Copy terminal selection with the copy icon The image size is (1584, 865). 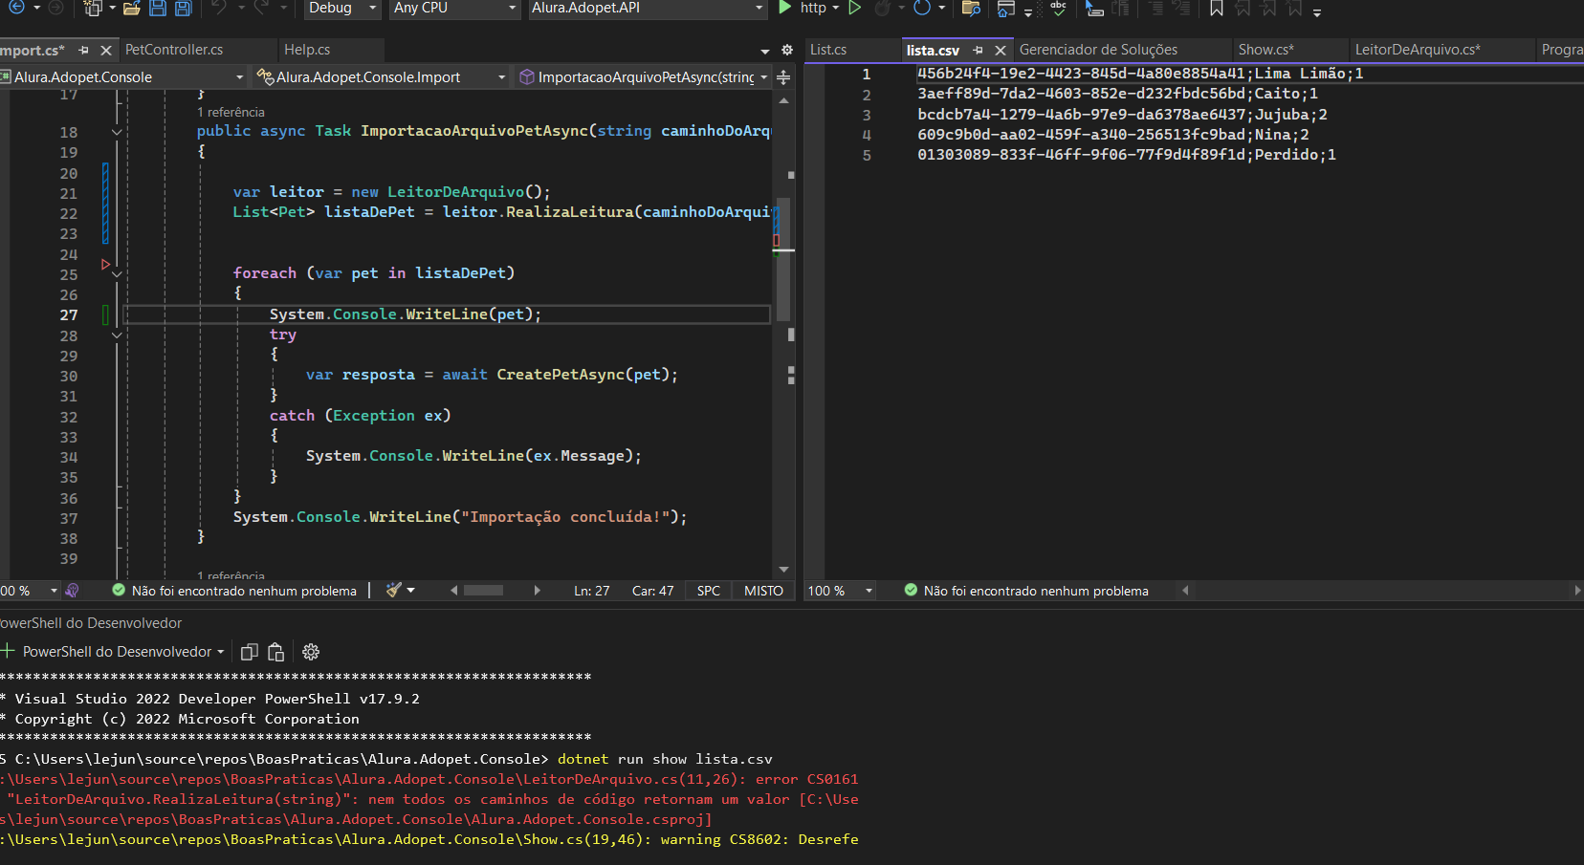[x=250, y=652]
